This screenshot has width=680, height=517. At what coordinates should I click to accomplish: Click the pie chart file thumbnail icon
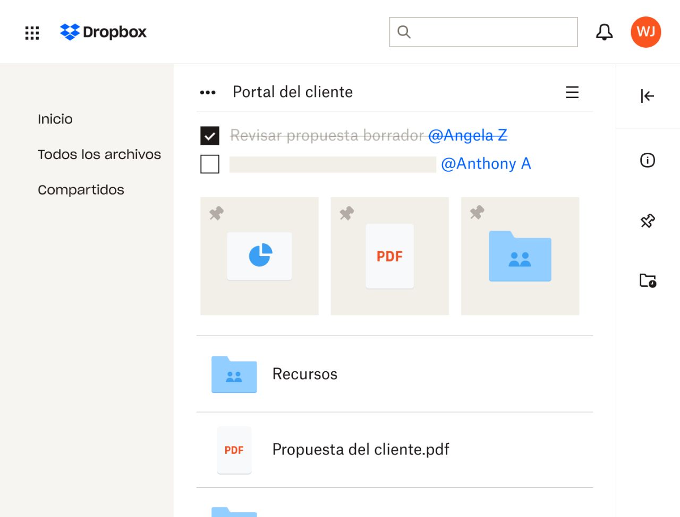pos(259,256)
